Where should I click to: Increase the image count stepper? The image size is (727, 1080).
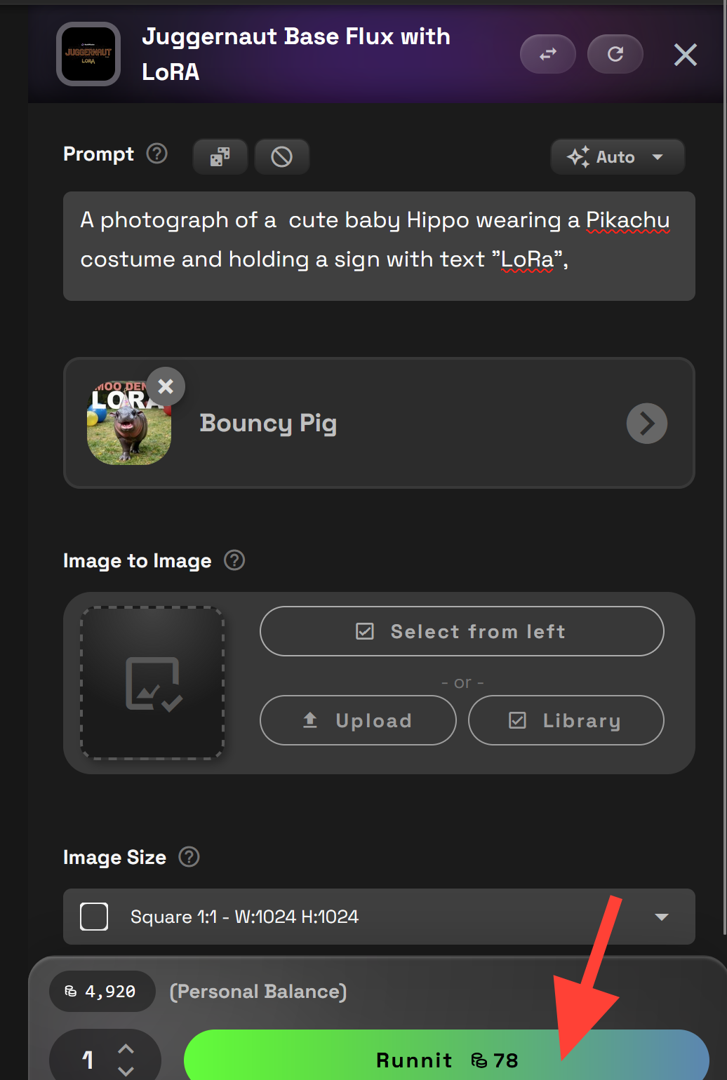(x=126, y=1049)
